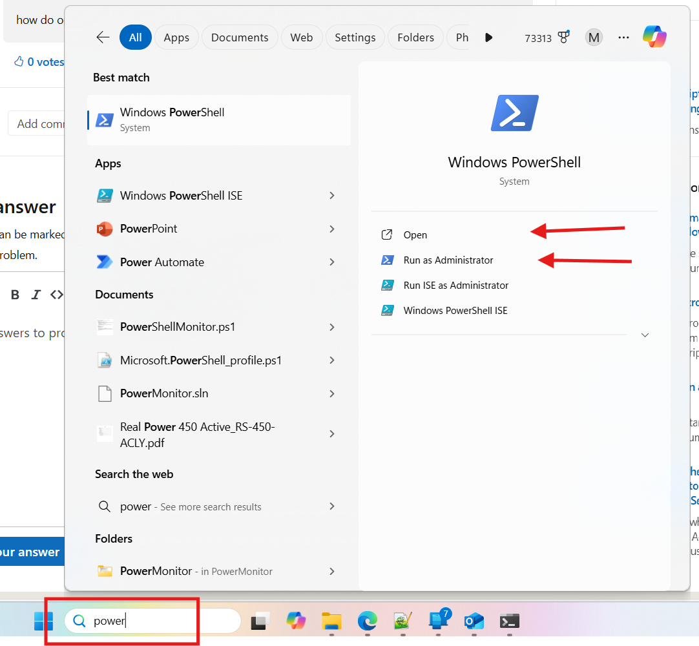Screen dimensions: 699x646
Task: Launch Copilot from the search panel header
Action: click(x=654, y=37)
